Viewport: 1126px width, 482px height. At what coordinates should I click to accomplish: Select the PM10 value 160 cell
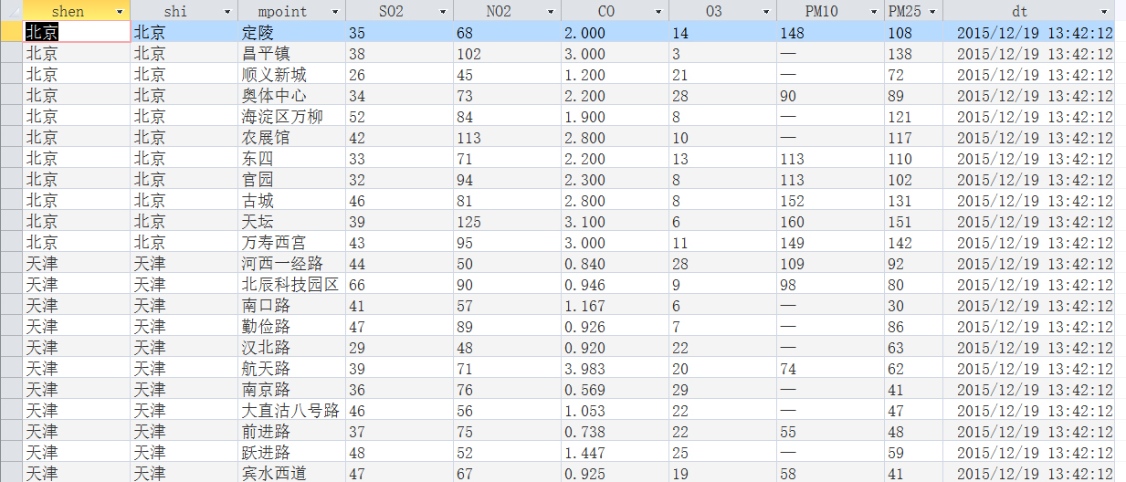829,222
